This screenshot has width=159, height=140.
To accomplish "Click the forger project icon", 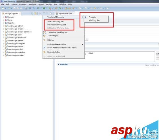I will pyautogui.click(x=6, y=17).
